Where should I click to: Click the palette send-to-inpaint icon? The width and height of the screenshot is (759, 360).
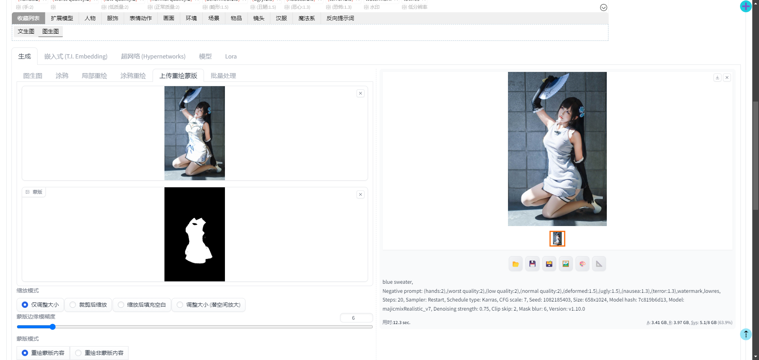point(582,264)
